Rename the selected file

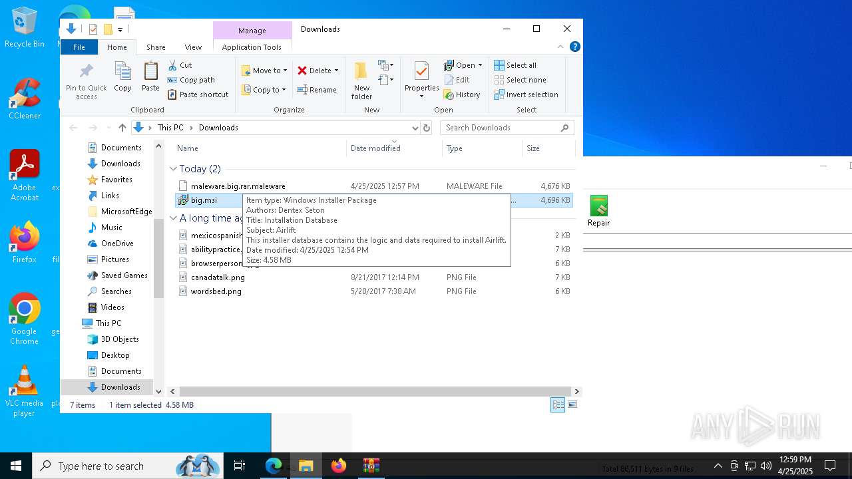(x=317, y=90)
